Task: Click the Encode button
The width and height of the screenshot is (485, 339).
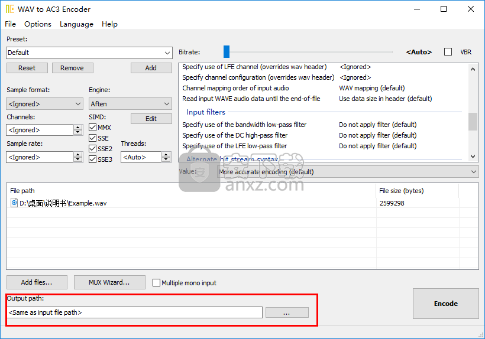Action: 446,304
